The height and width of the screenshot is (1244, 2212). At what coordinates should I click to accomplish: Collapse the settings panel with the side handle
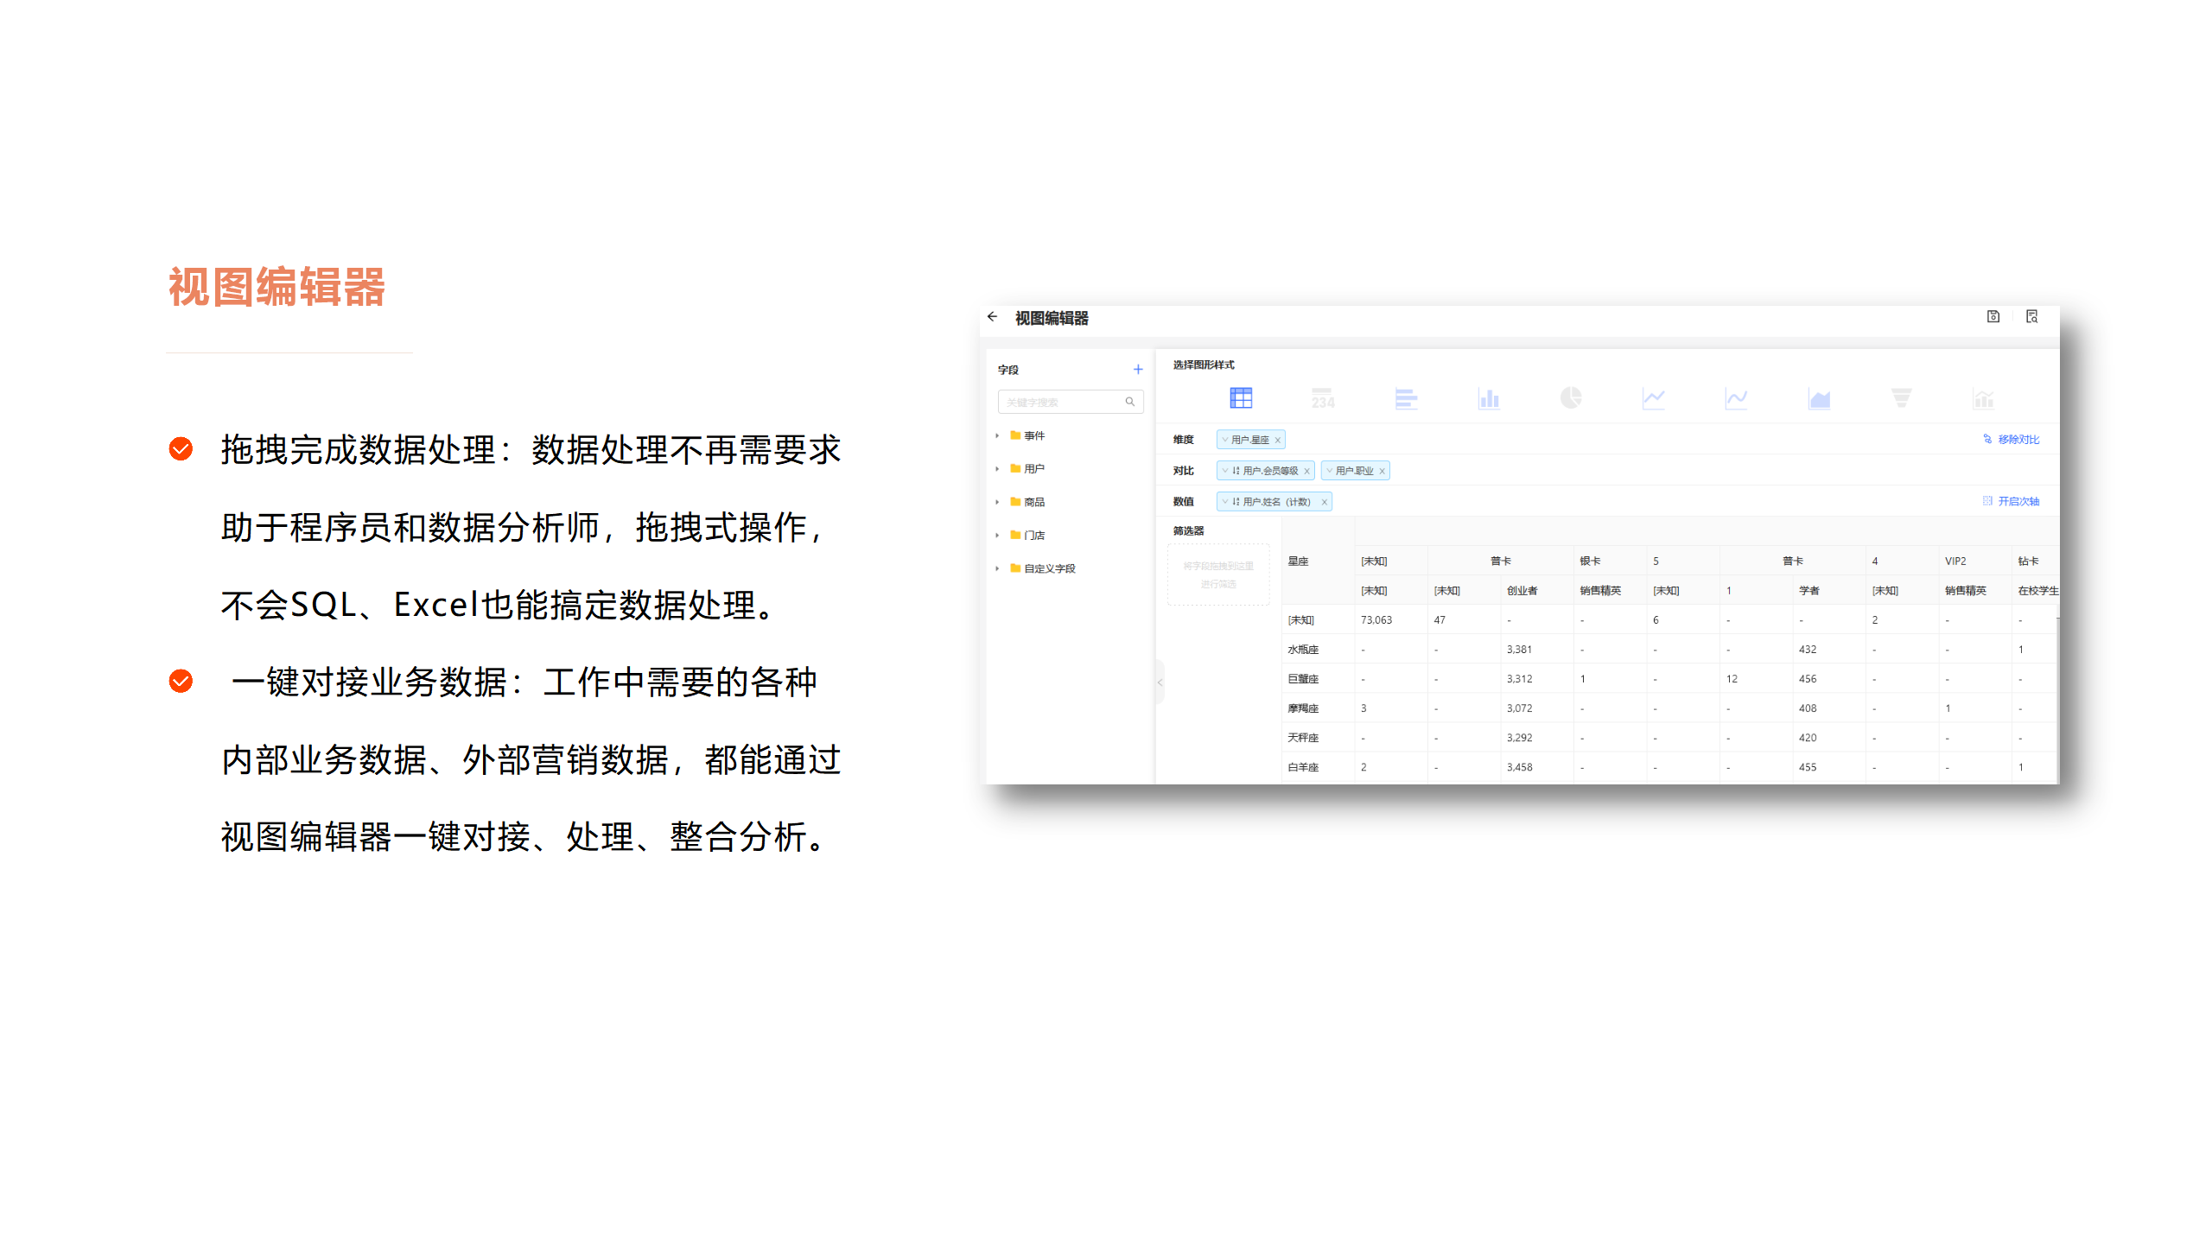(1160, 682)
